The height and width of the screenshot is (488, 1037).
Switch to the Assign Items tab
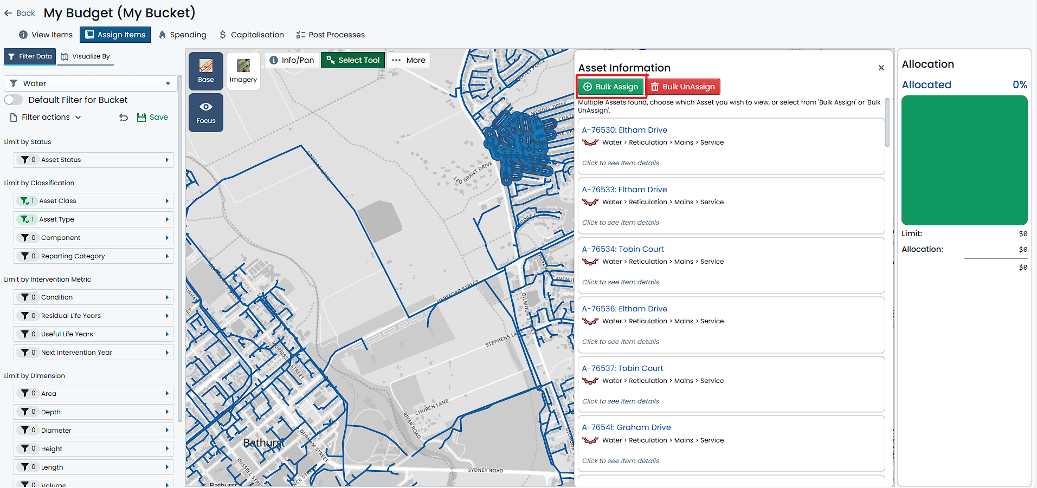coord(115,35)
